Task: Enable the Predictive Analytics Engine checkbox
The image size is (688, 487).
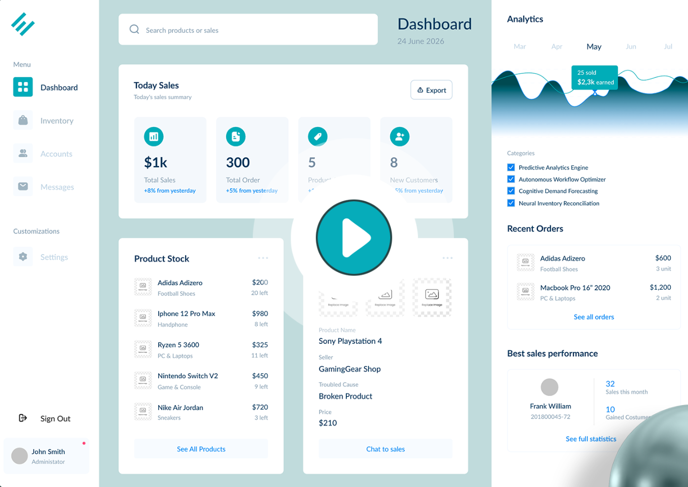Action: [x=511, y=167]
